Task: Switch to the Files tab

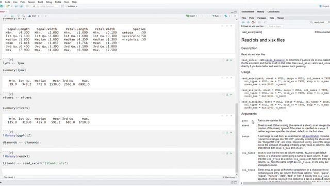Action: (x=243, y=18)
